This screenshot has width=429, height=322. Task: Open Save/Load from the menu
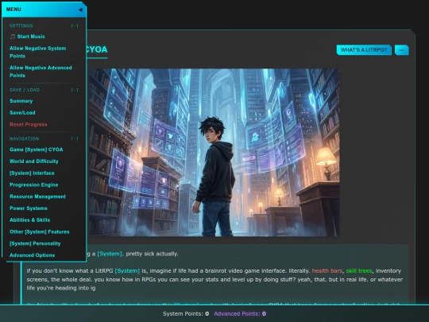click(22, 113)
